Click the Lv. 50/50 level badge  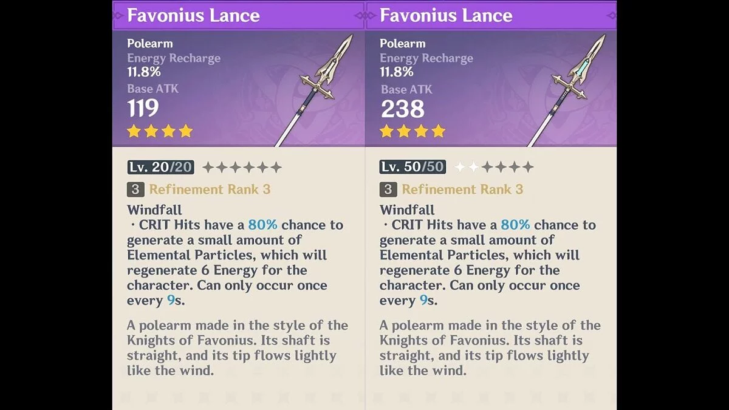[412, 167]
